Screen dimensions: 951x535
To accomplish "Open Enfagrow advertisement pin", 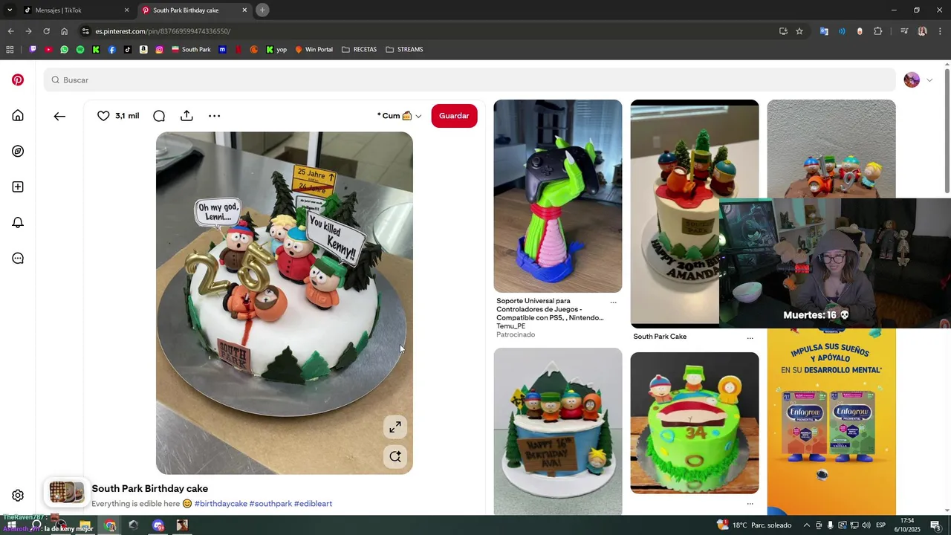I will click(831, 421).
